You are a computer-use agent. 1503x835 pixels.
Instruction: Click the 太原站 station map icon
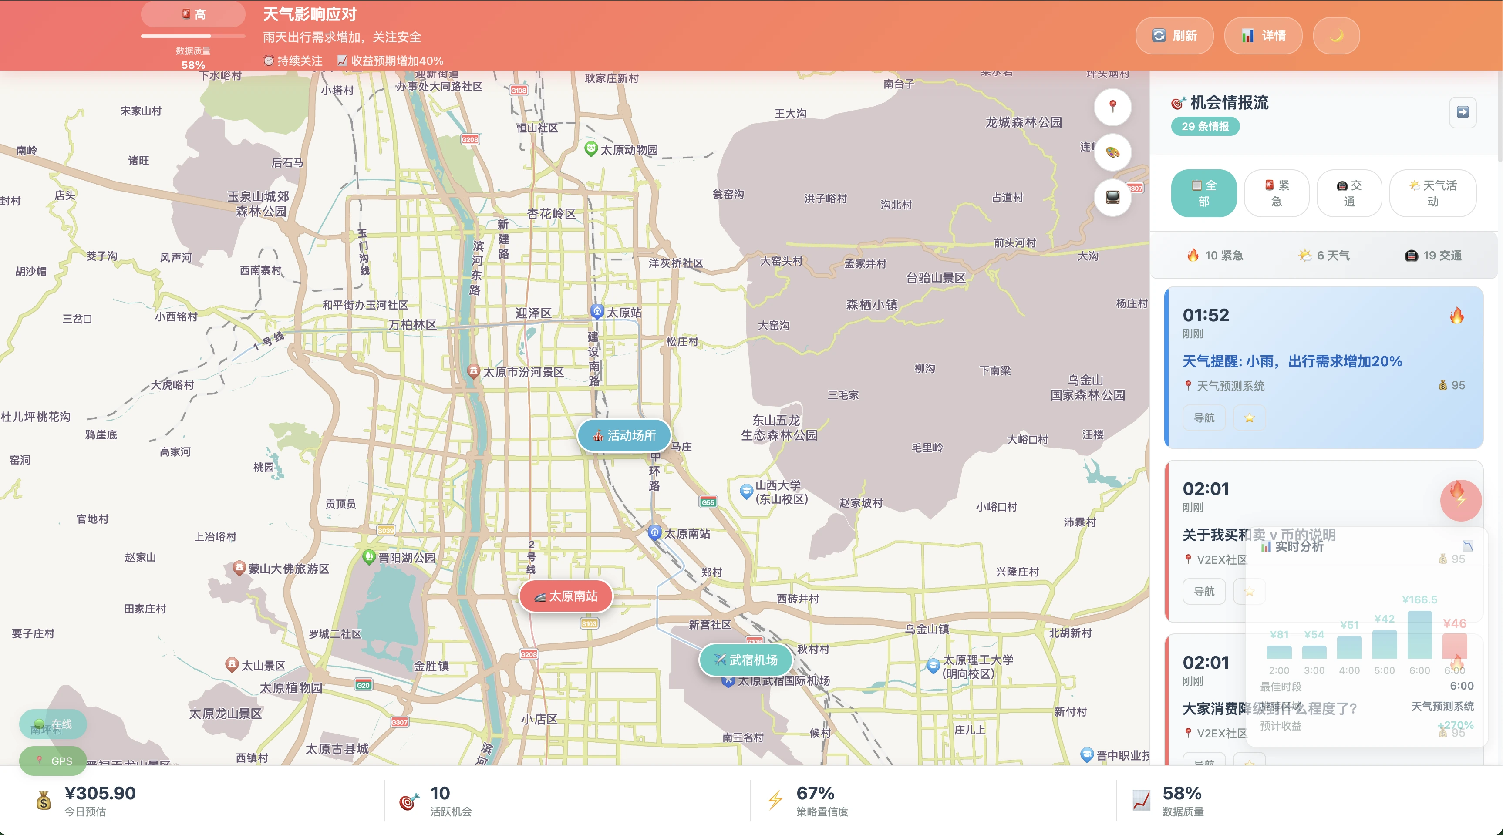pyautogui.click(x=597, y=311)
